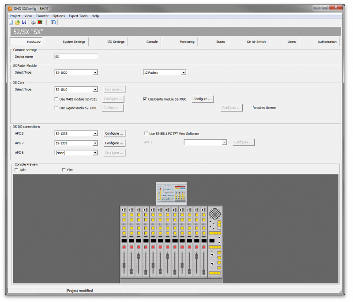Open SX Fader Module type dropdown 52-1020
This screenshot has width=353, height=302.
pos(76,72)
